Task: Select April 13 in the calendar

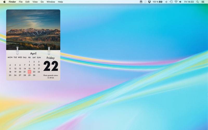Action: click(20, 68)
